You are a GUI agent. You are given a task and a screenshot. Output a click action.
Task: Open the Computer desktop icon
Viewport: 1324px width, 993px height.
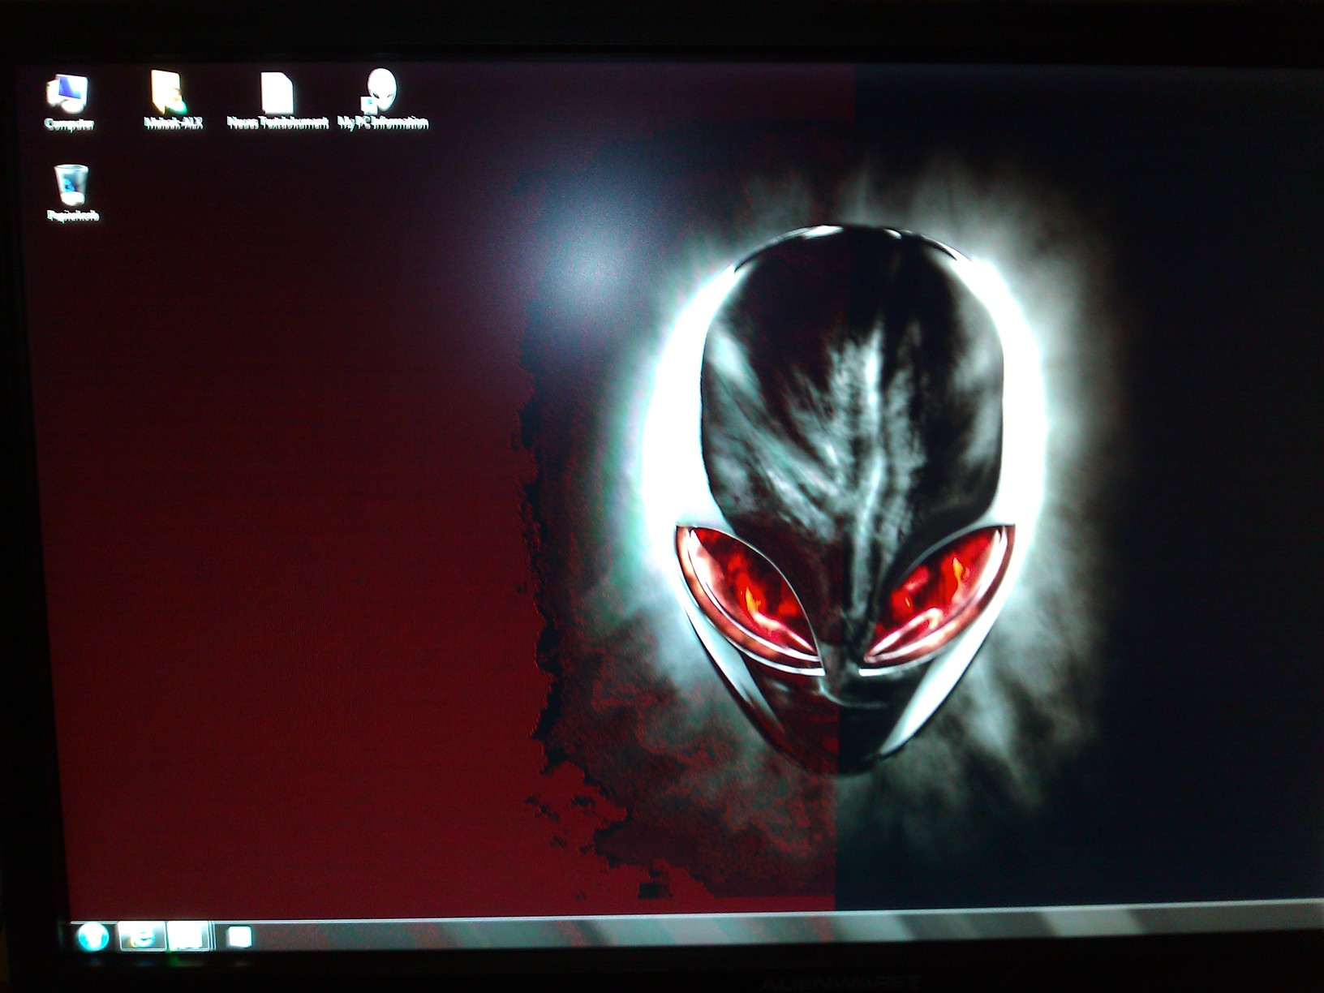(x=68, y=101)
